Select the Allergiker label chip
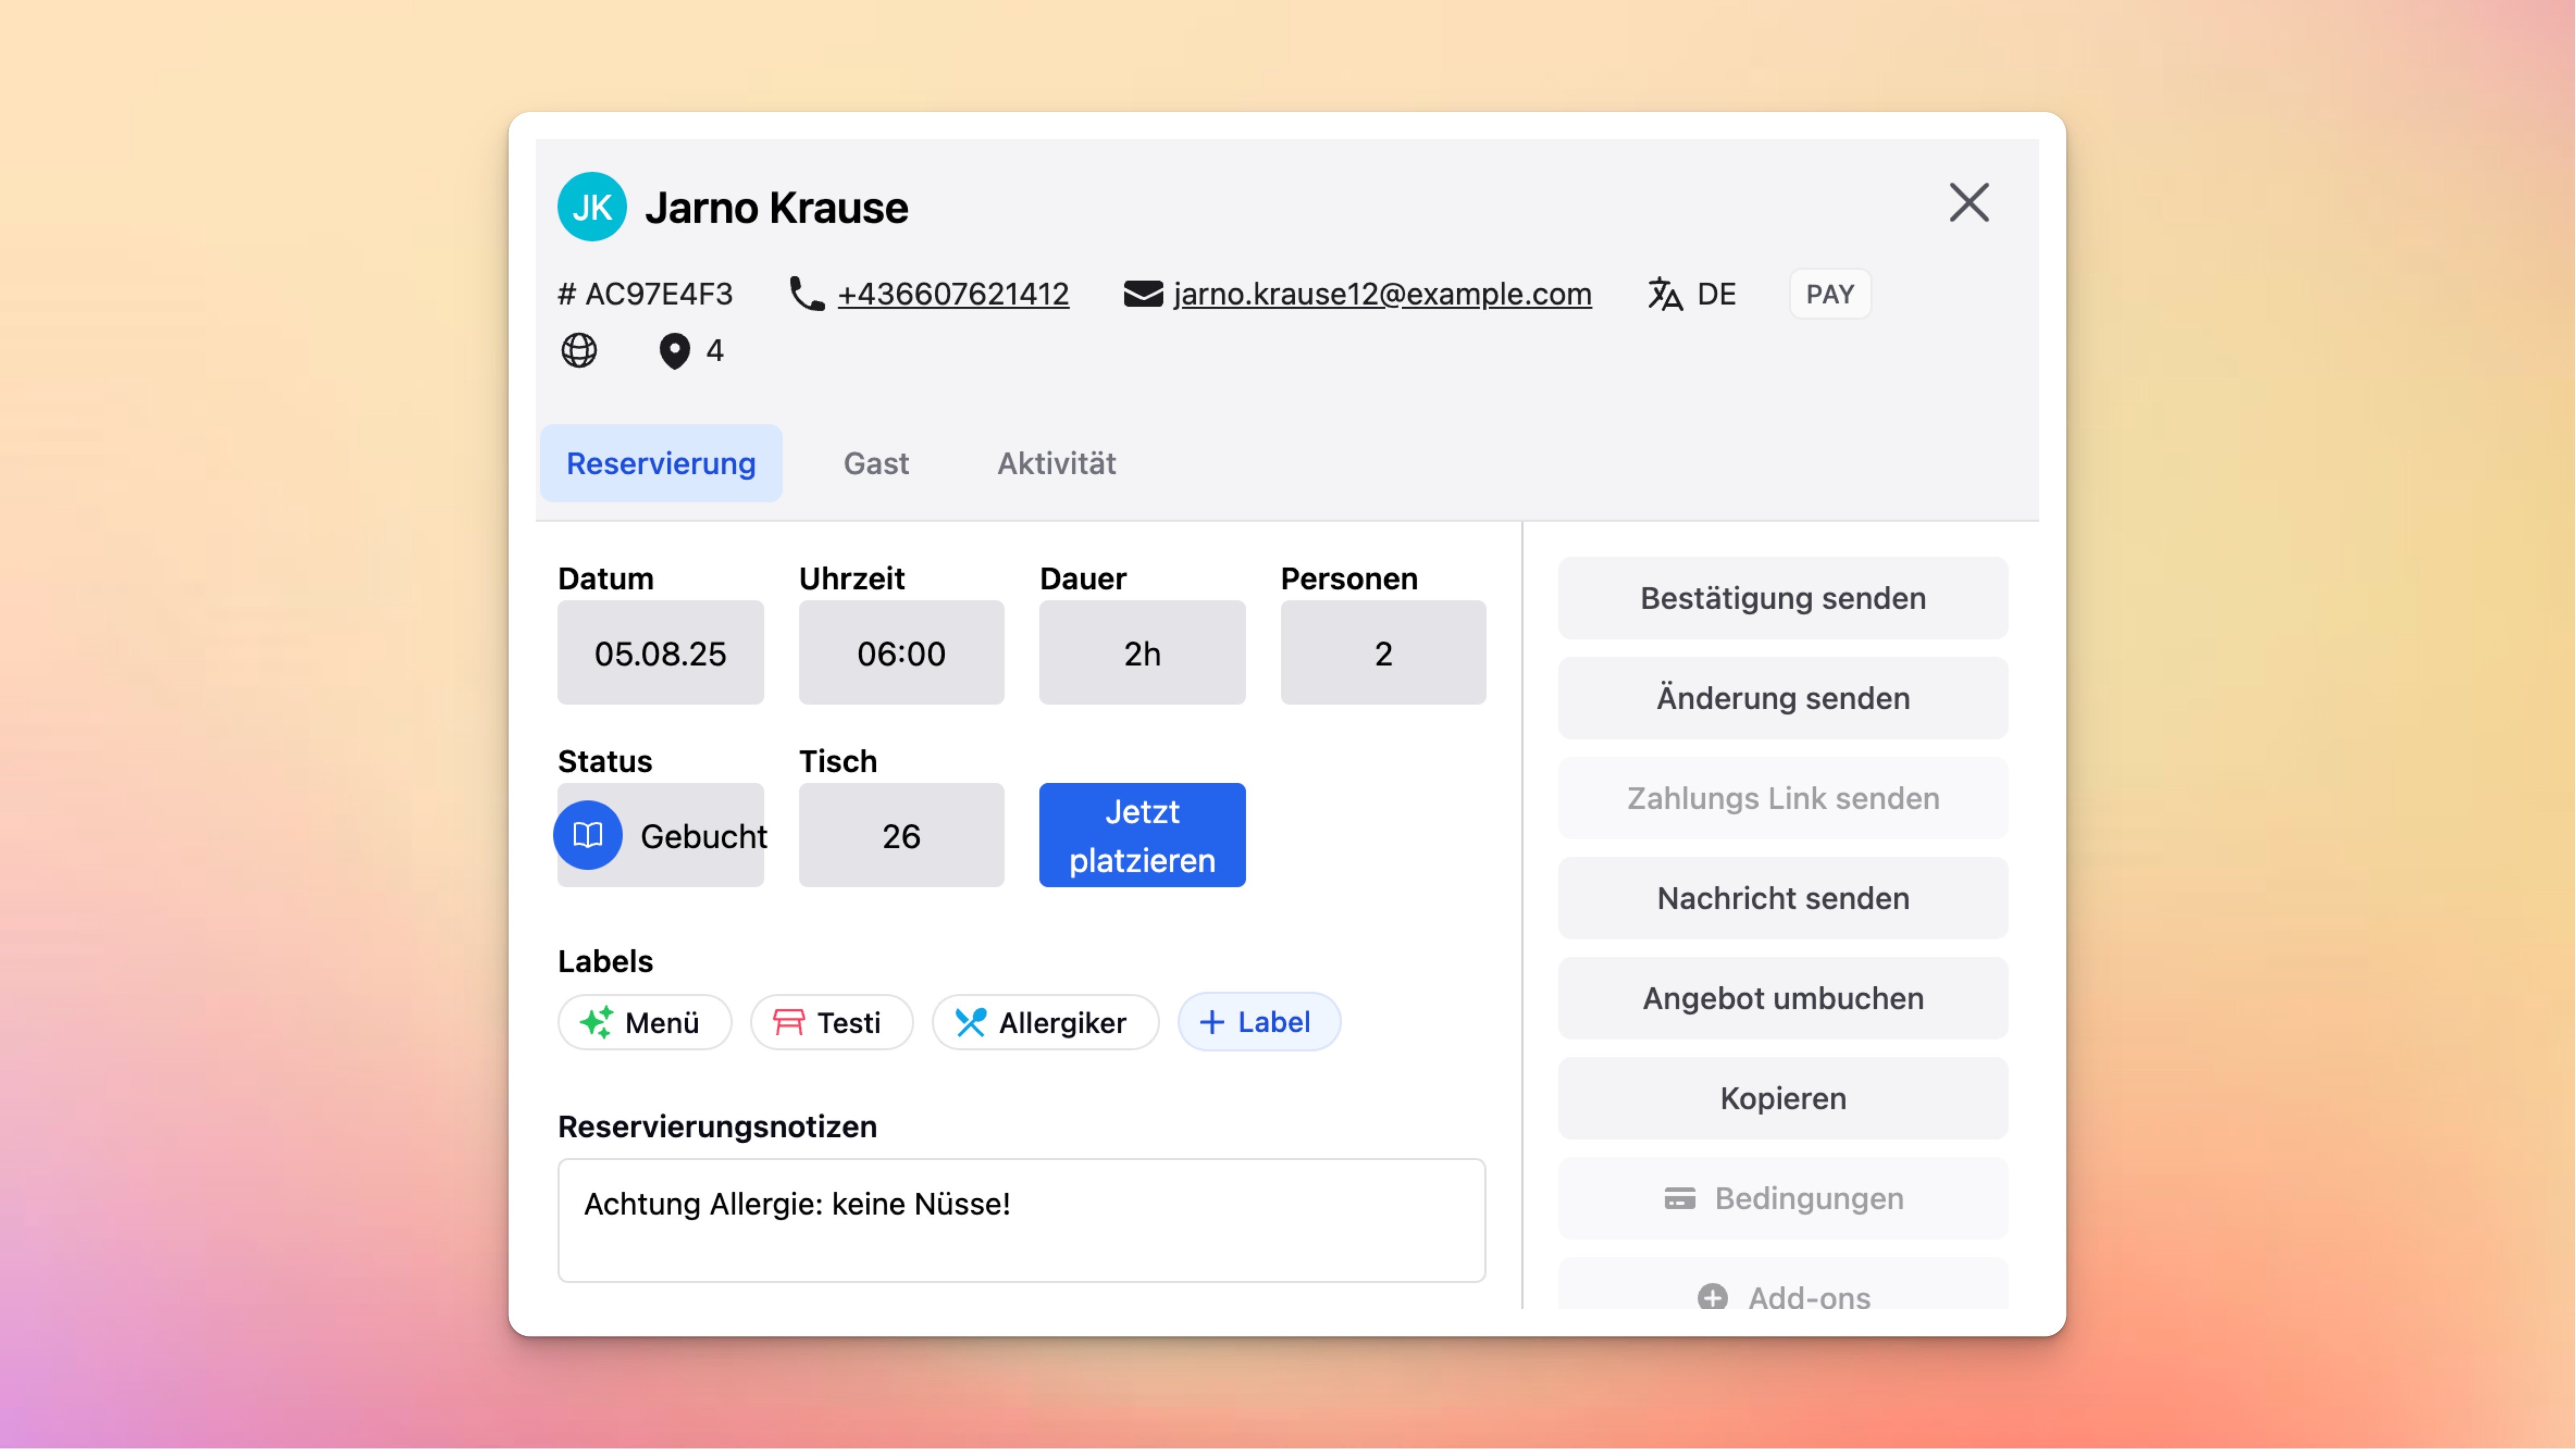Viewport: 2576px width, 1449px height. tap(1046, 1022)
